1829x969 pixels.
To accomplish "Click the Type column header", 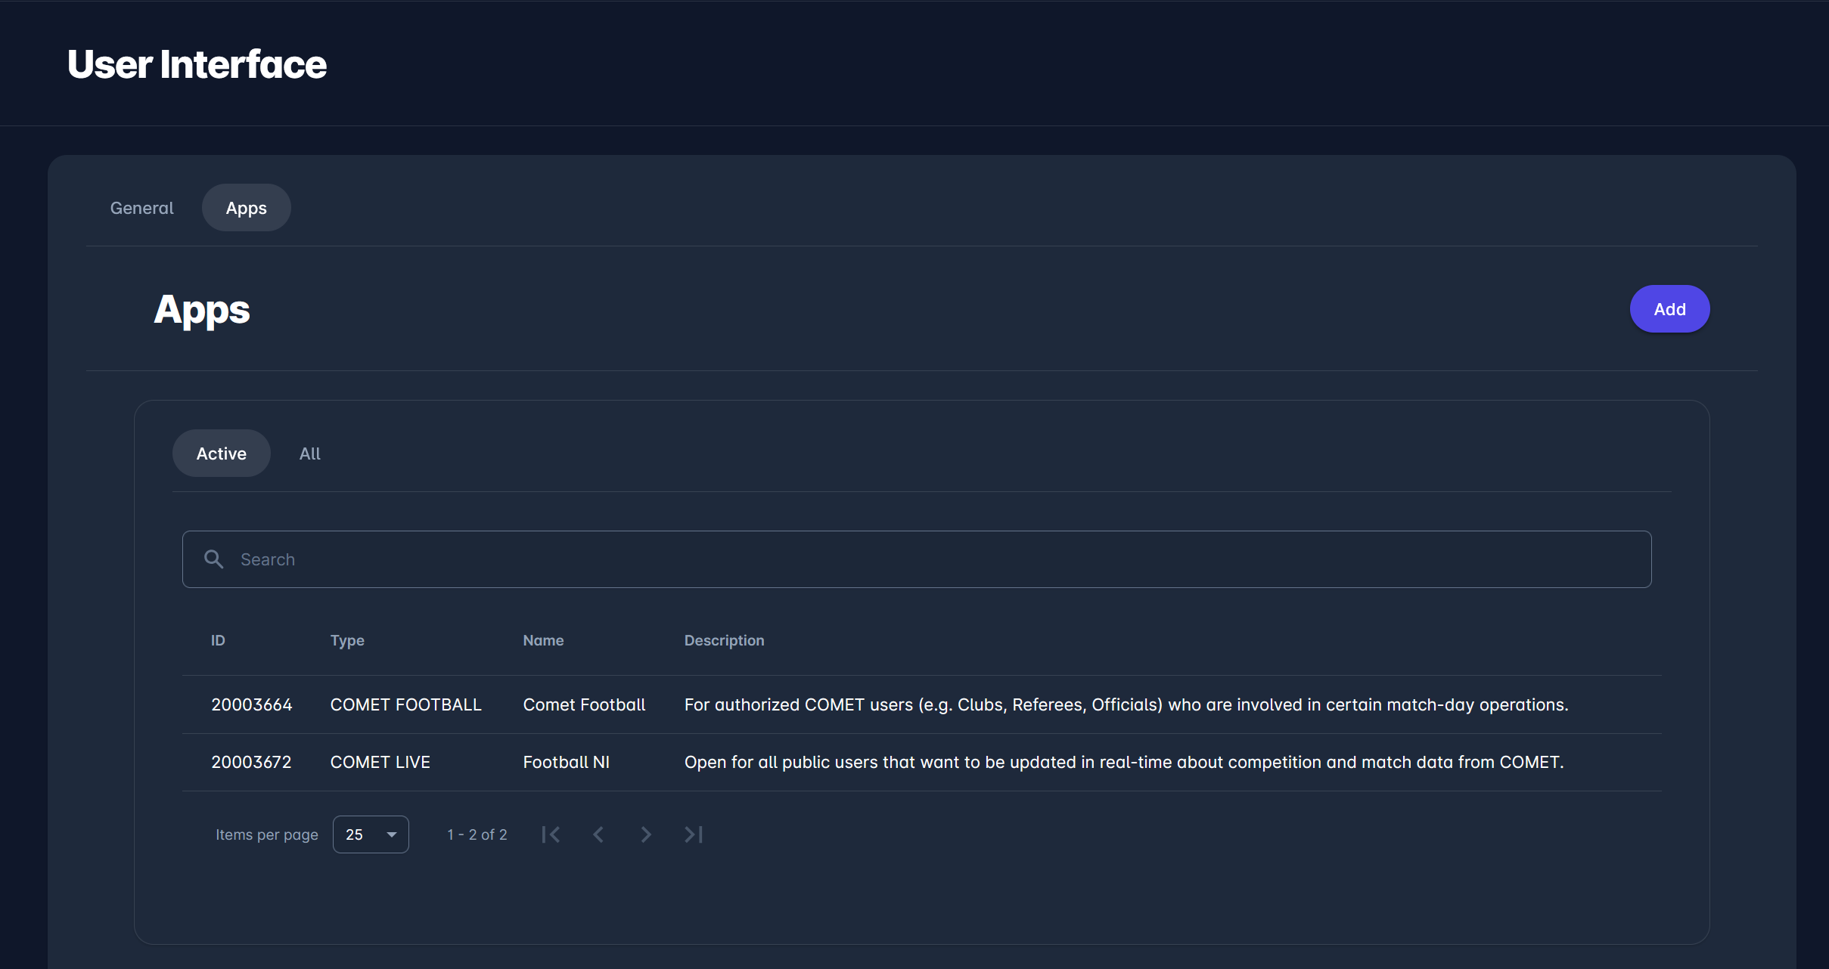I will point(347,640).
